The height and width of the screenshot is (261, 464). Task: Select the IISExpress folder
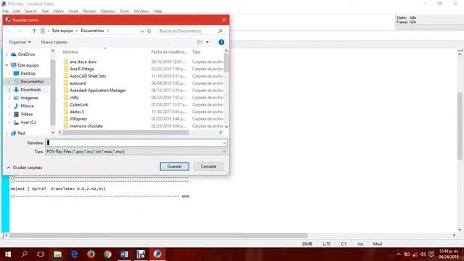[x=78, y=119]
